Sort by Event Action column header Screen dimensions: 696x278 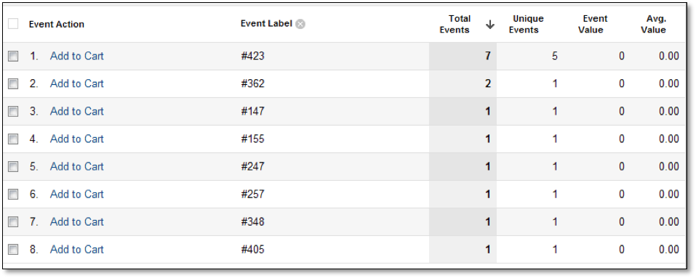[57, 25]
